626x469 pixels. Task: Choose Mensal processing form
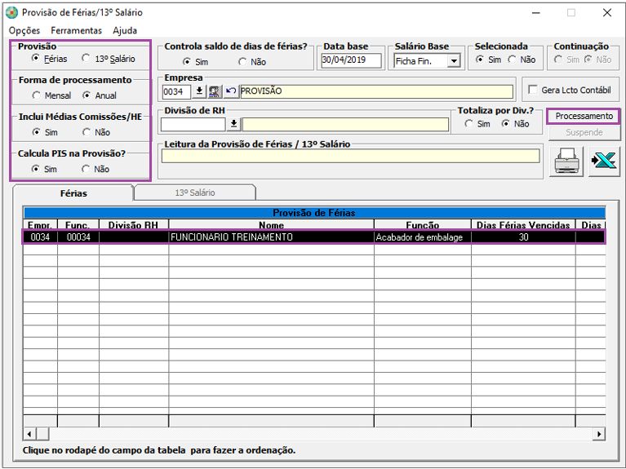[x=37, y=95]
